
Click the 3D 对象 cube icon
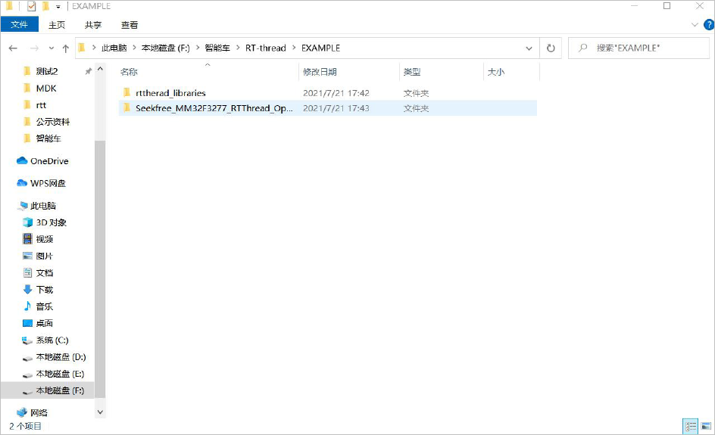(x=27, y=222)
